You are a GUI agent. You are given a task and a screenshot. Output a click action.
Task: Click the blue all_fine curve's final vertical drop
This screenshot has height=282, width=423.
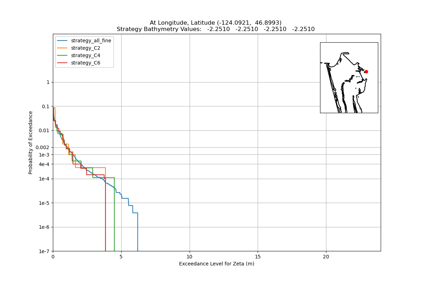pos(137,232)
